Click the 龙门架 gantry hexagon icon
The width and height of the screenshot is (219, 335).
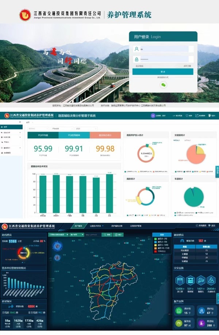click(180, 280)
